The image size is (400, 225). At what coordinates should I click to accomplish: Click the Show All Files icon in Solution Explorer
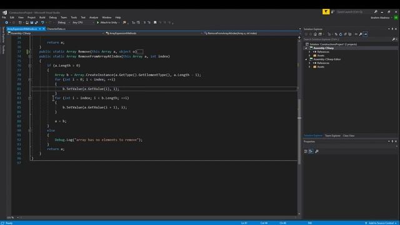click(x=350, y=34)
